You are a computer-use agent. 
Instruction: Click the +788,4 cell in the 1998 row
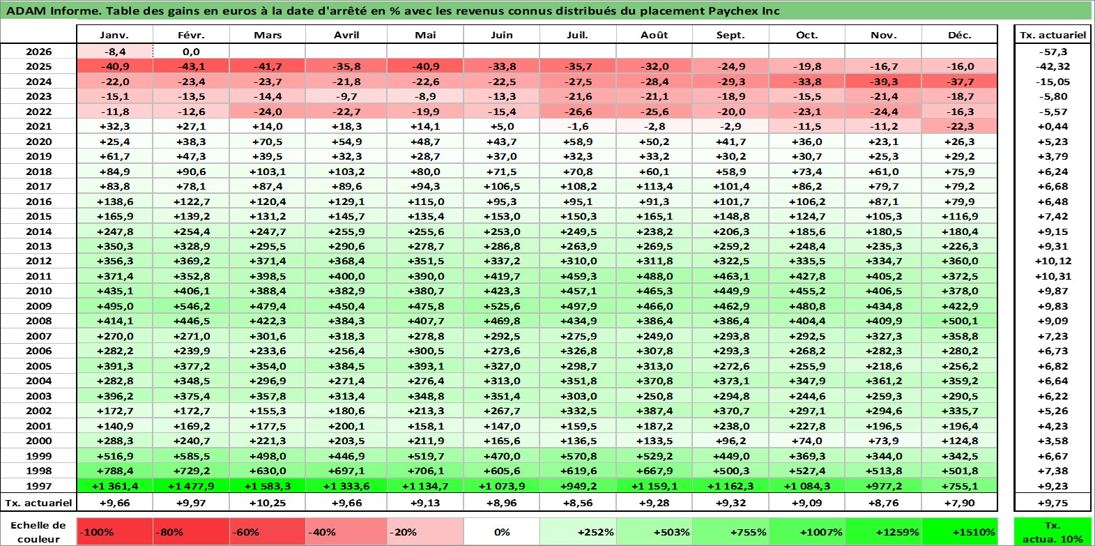click(114, 471)
